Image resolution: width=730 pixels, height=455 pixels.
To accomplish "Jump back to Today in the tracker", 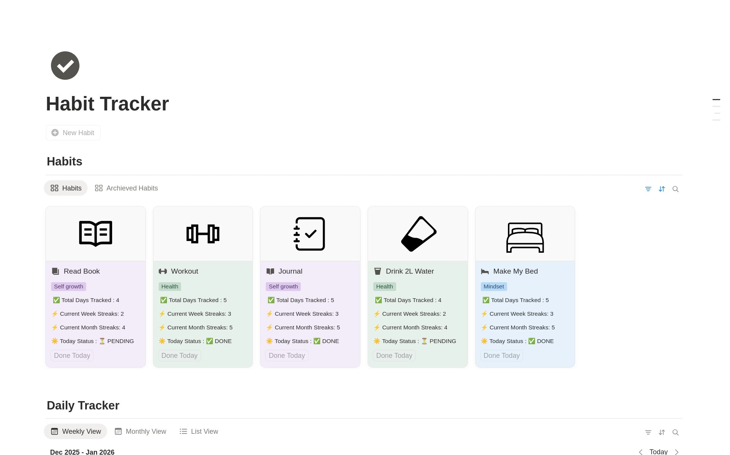I will (658, 452).
